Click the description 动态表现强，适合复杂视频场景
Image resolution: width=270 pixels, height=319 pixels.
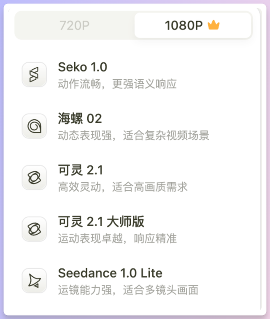pos(133,135)
